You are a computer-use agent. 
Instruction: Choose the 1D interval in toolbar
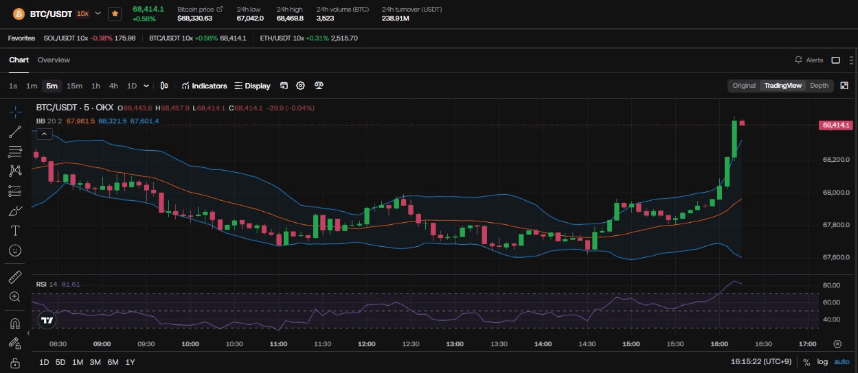coord(132,86)
